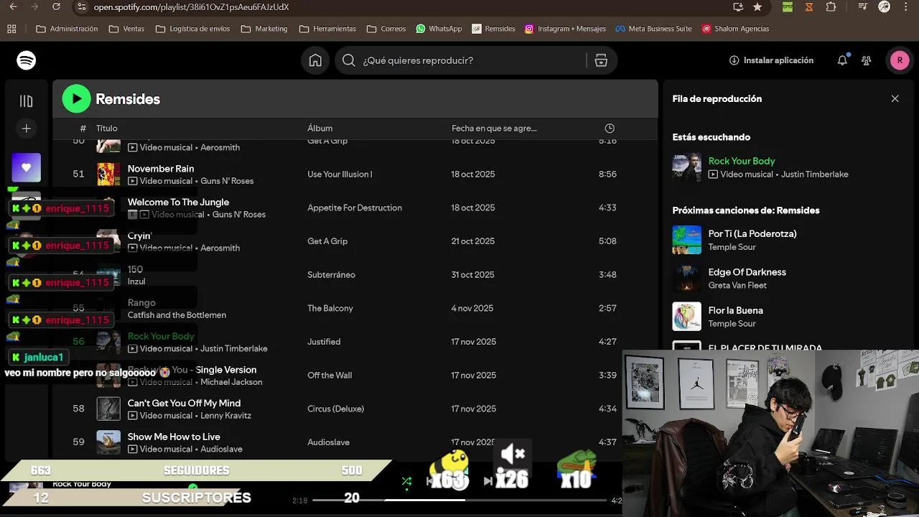Open artist link 'Audioslave' under Show Me How to Live
This screenshot has height=517, width=919.
click(221, 450)
